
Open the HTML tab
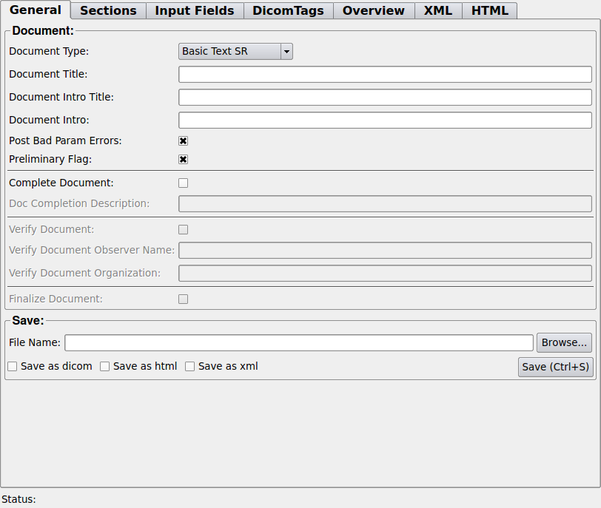[489, 11]
